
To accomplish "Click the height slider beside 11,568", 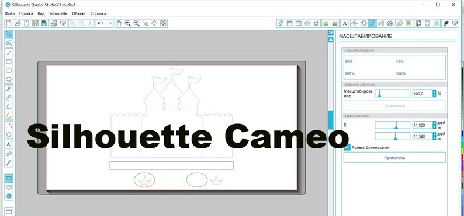I will pos(392,136).
